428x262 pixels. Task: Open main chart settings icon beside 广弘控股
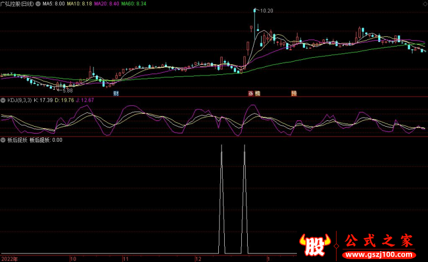pyautogui.click(x=38, y=3)
